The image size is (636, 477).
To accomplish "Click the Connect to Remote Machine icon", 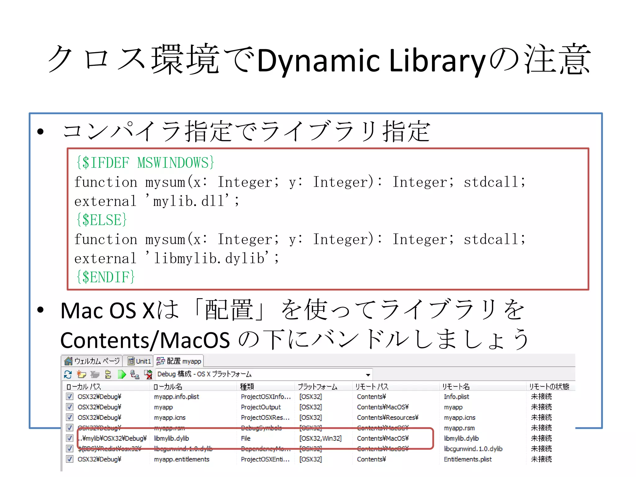I will [135, 375].
